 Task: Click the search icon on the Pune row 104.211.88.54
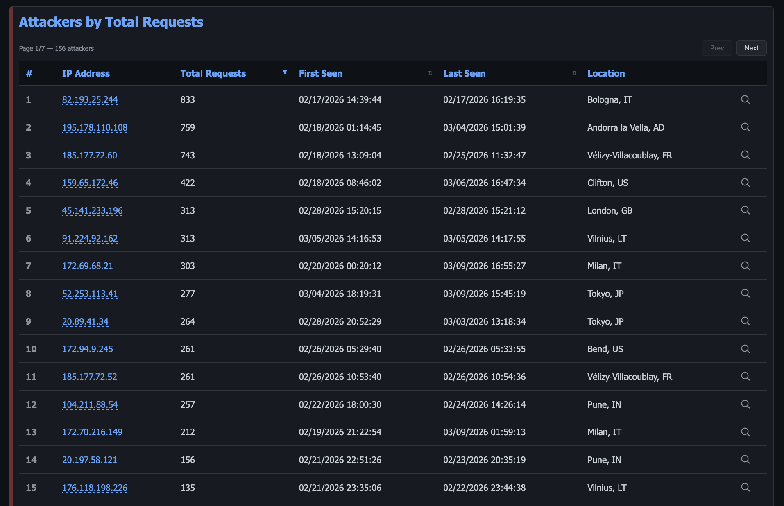pos(745,404)
